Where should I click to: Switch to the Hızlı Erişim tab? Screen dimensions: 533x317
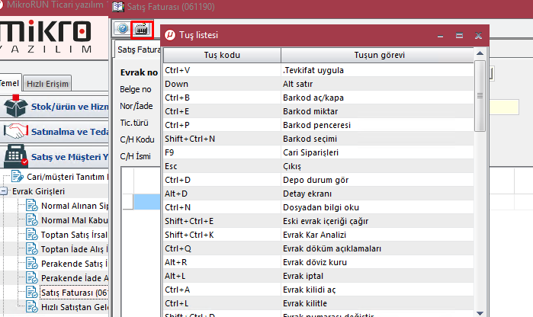[x=48, y=83]
